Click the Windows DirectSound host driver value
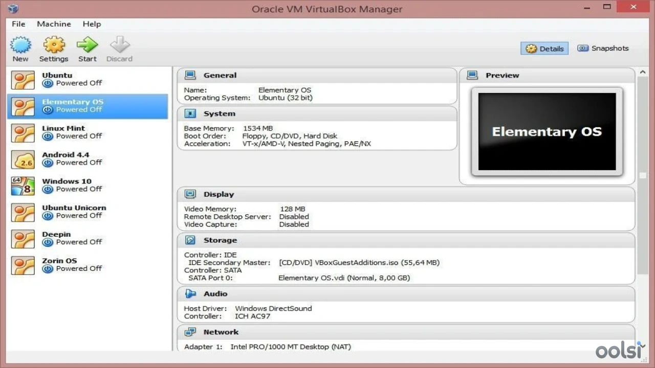 tap(273, 309)
